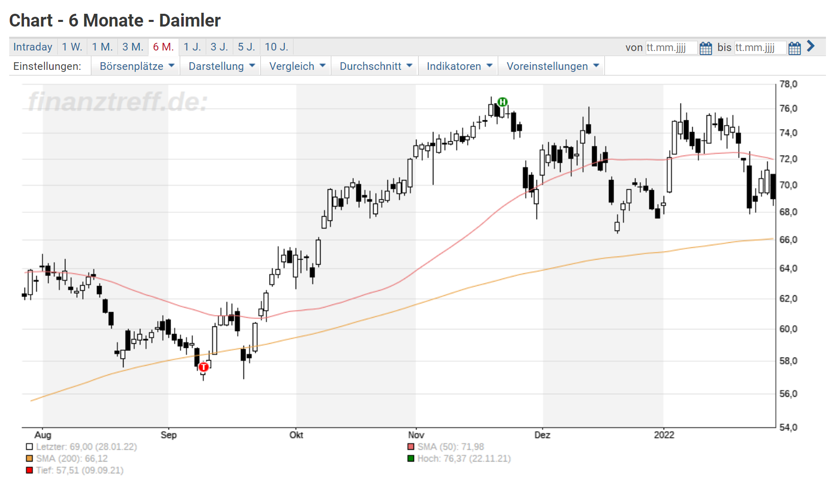The image size is (828, 485).
Task: Select the 5 J. time range tab
Action: [247, 47]
